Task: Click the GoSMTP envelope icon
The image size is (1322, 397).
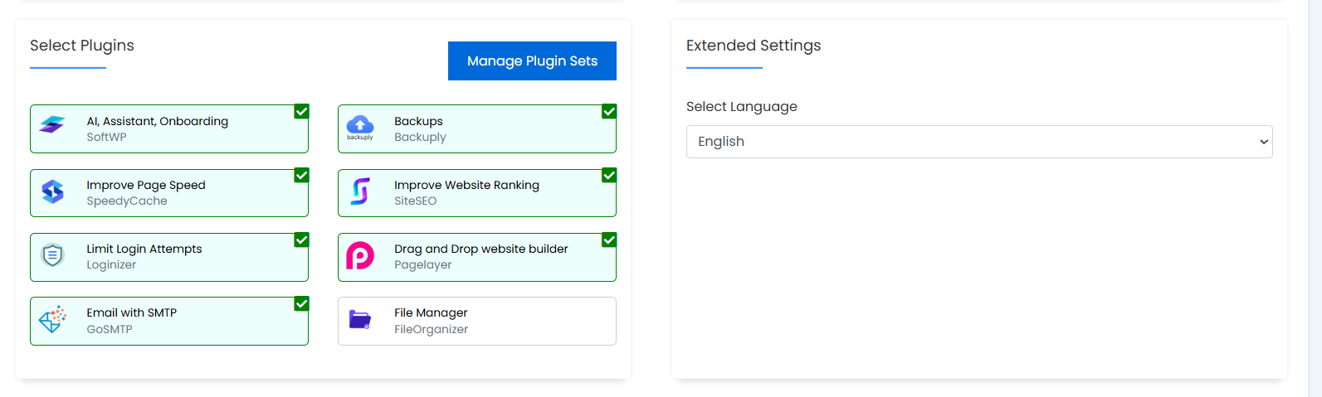Action: tap(52, 319)
